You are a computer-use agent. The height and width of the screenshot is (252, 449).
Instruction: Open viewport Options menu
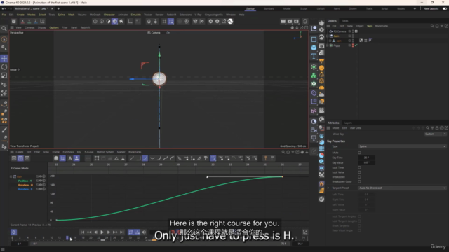pos(54,28)
